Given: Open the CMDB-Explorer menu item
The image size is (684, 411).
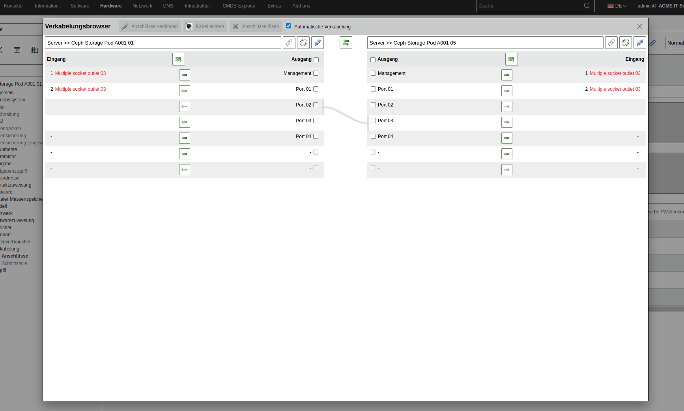Looking at the screenshot, I should tap(239, 6).
